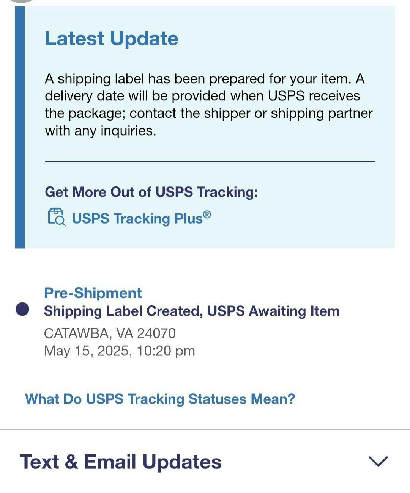This screenshot has width=410, height=493.
Task: Click the blue vertical bar beside Latest Update
Action: [x=20, y=127]
